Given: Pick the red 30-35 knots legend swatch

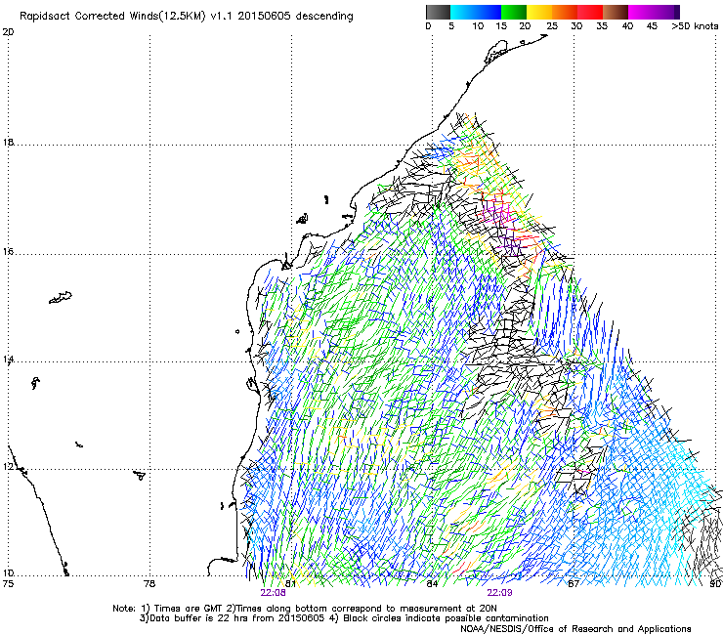Looking at the screenshot, I should pos(590,12).
